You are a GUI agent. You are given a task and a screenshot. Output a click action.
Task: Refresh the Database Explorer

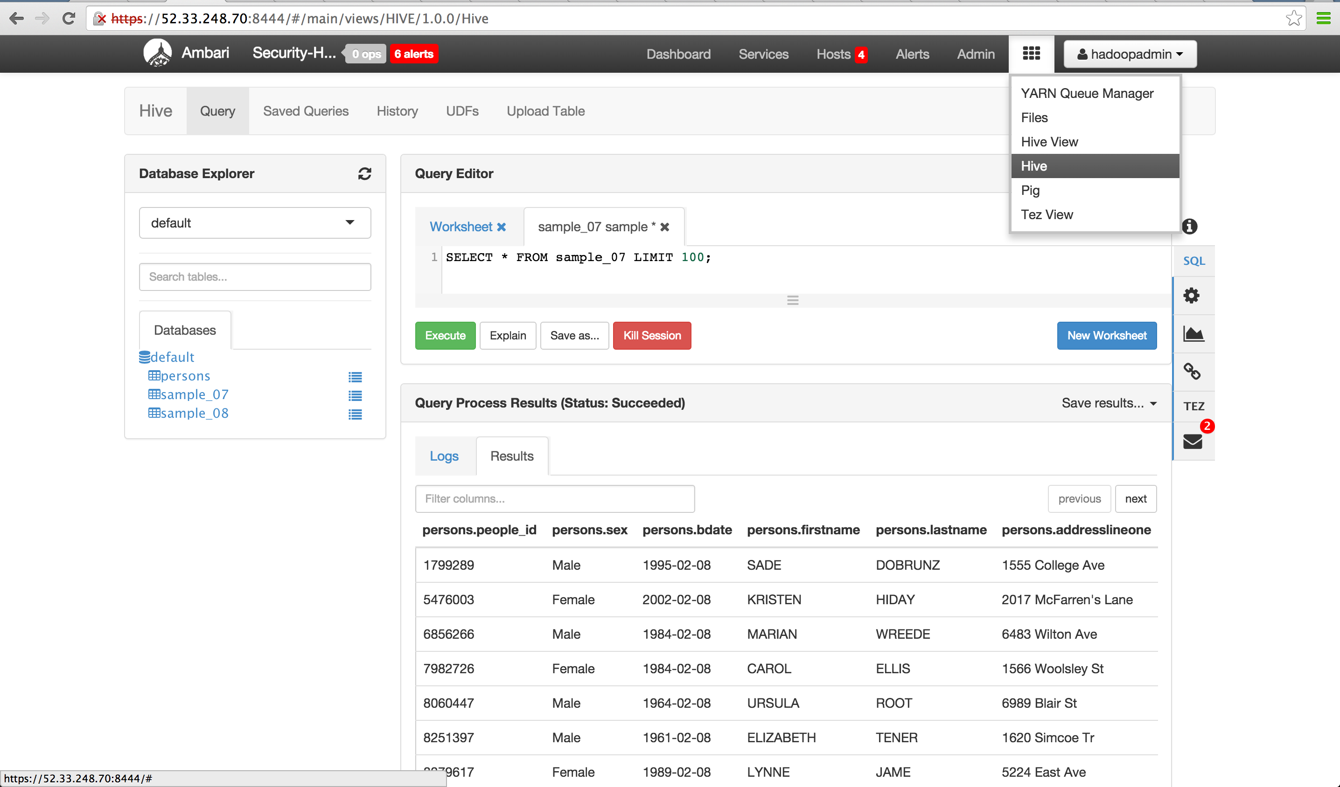point(364,174)
